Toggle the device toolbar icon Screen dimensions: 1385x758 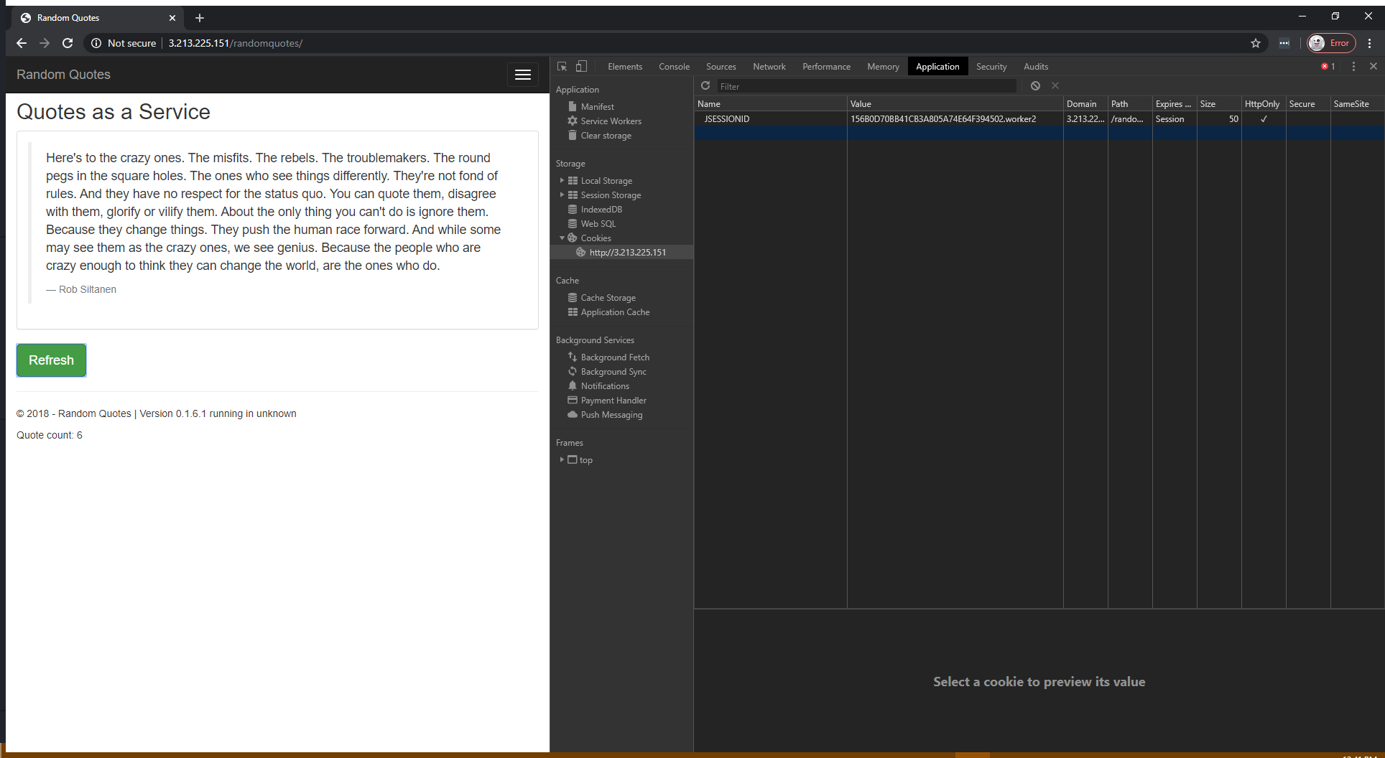pos(581,66)
